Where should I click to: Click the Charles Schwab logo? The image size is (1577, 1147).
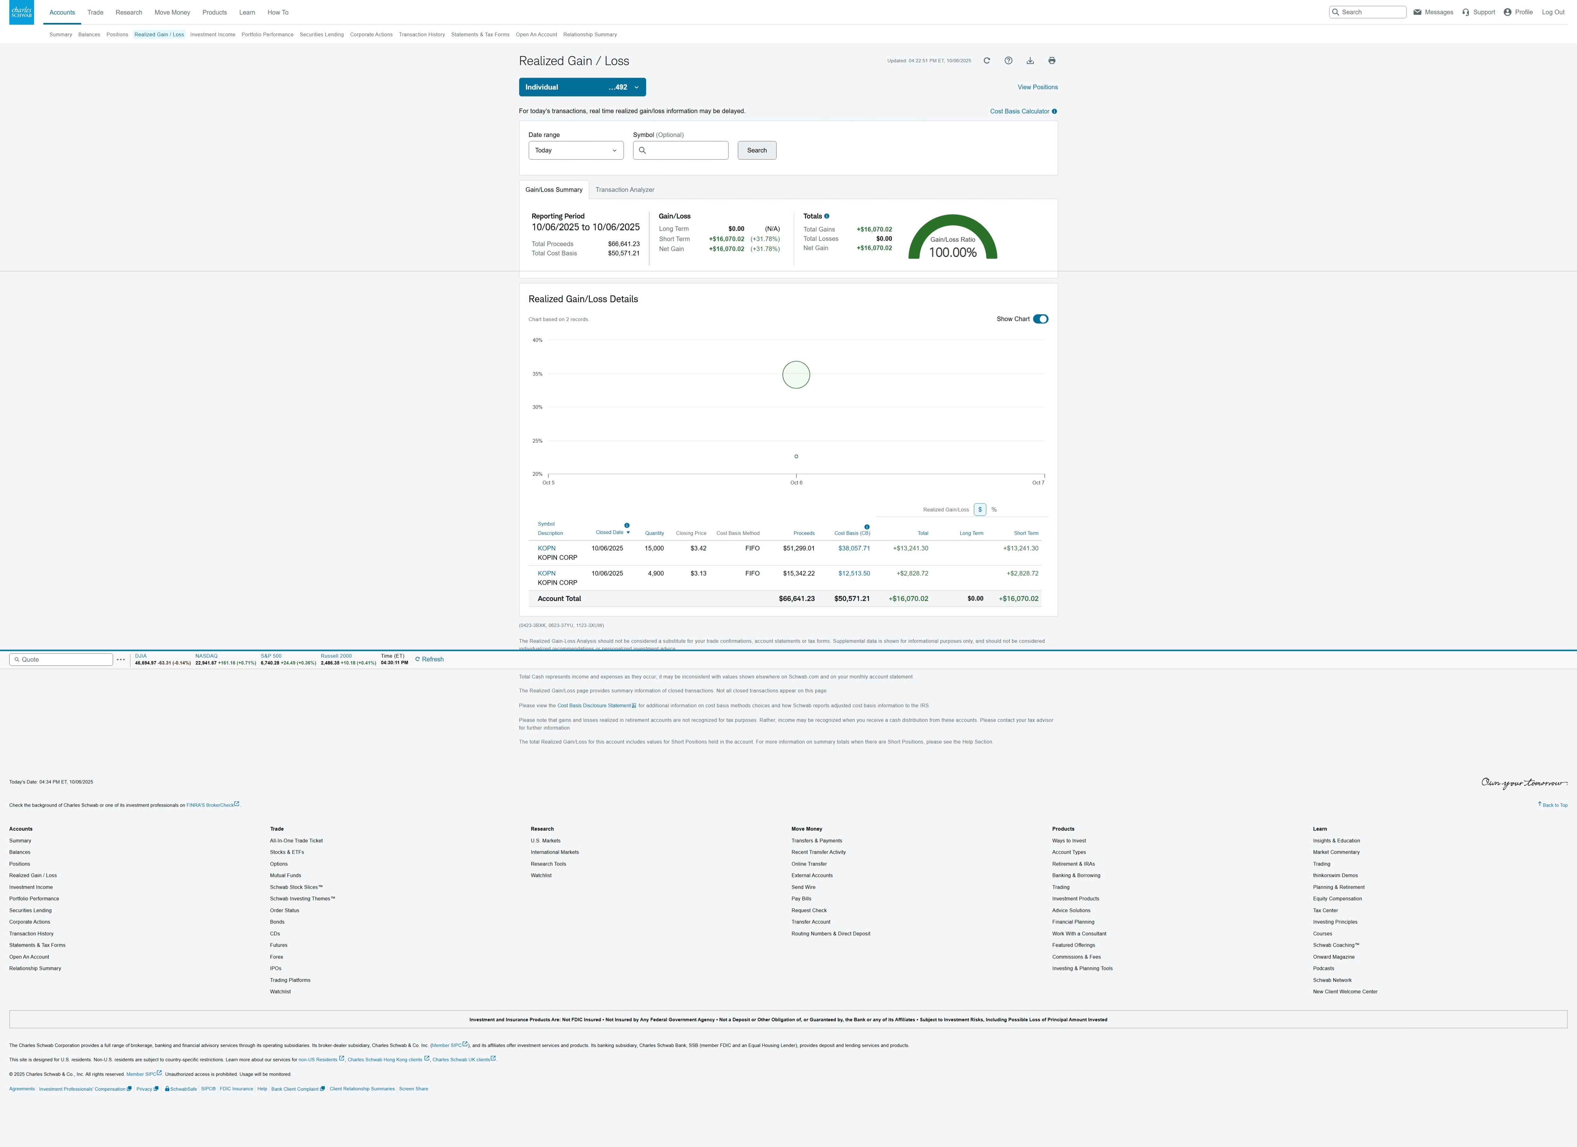tap(22, 12)
